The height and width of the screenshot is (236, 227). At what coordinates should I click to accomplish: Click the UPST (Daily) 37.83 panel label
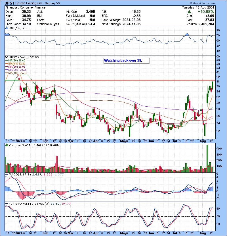coord(24,57)
